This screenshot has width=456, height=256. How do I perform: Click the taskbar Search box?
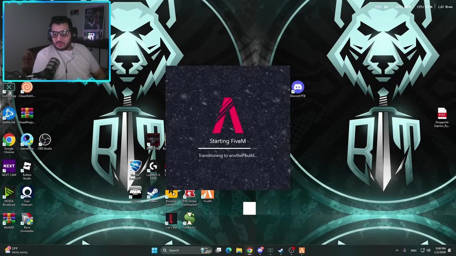coord(187,250)
